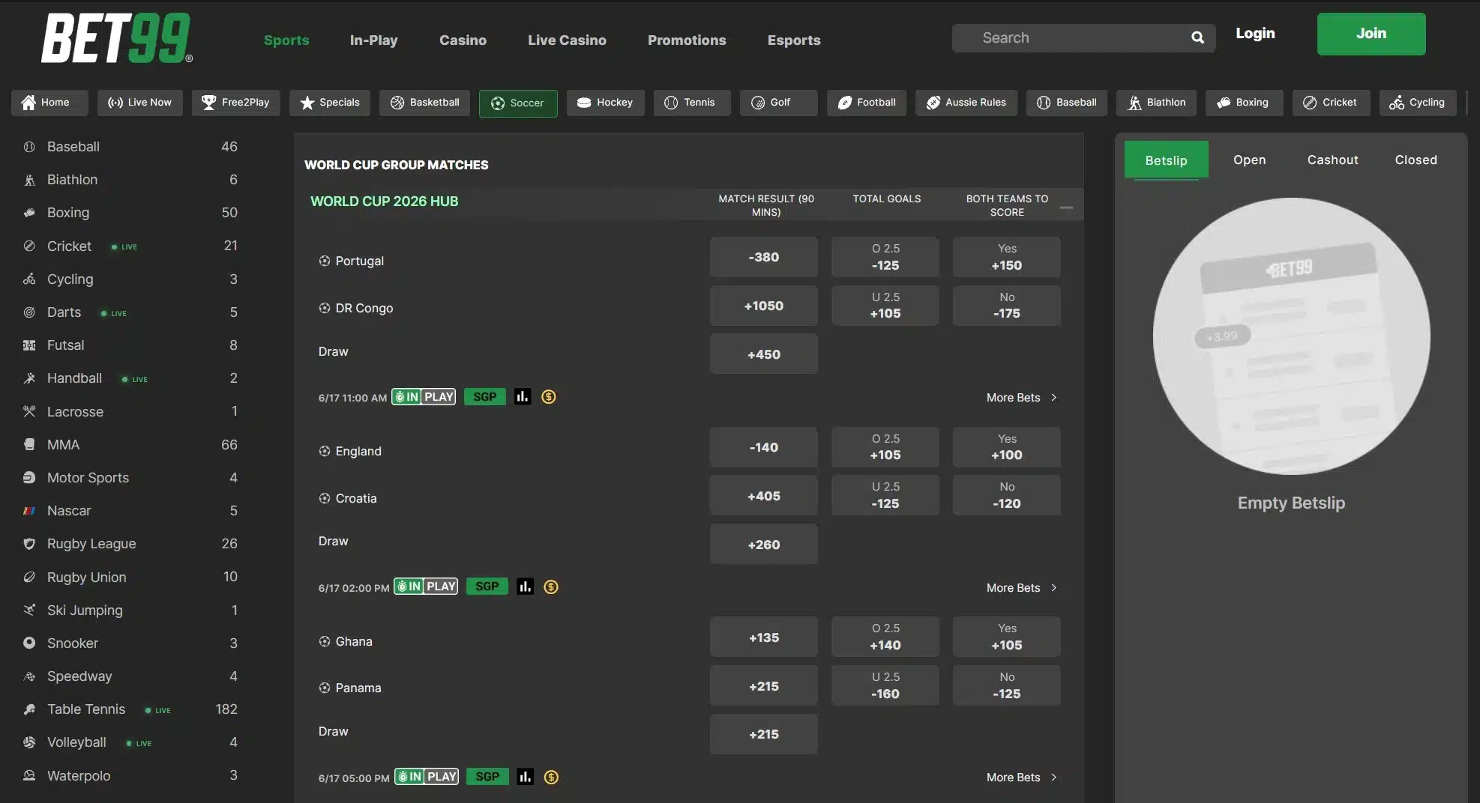Open the Live Now sports filter

click(139, 103)
